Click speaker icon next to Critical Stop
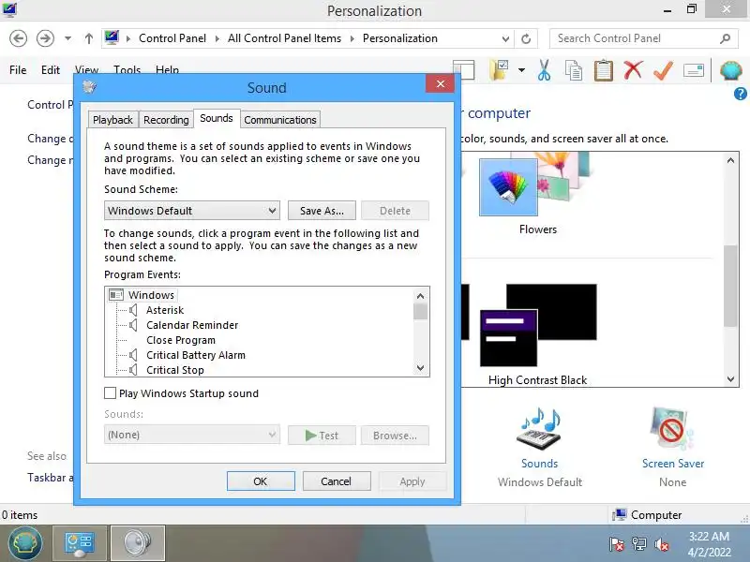Screen dimensions: 750x562 [x=133, y=370]
